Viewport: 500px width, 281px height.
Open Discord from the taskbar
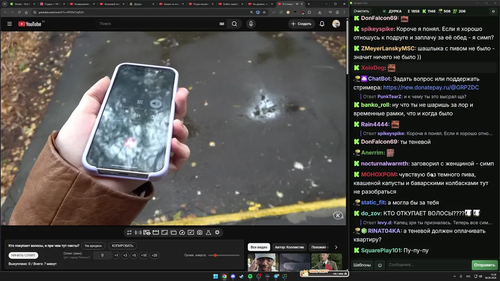[233, 277]
